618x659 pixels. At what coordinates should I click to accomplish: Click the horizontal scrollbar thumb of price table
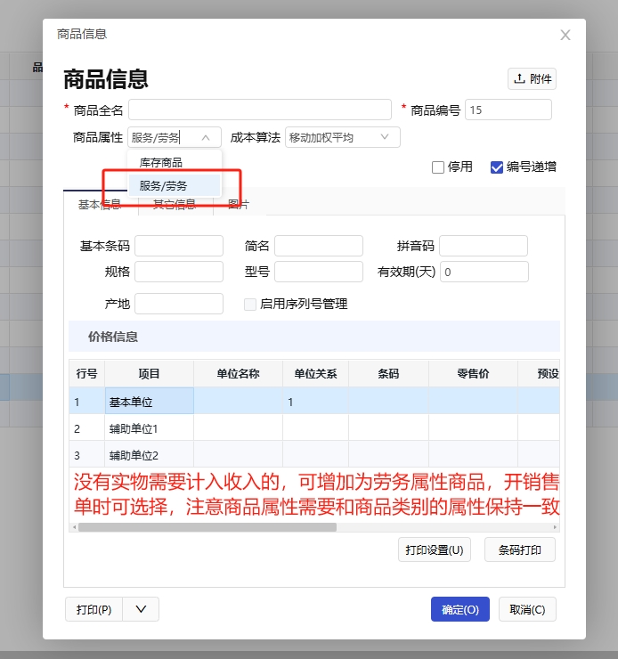(207, 527)
